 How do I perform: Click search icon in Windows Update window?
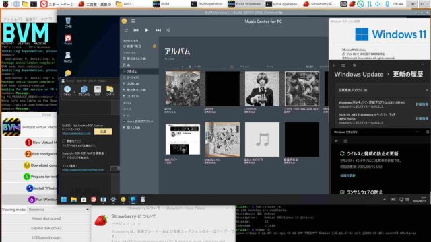pos(354,65)
